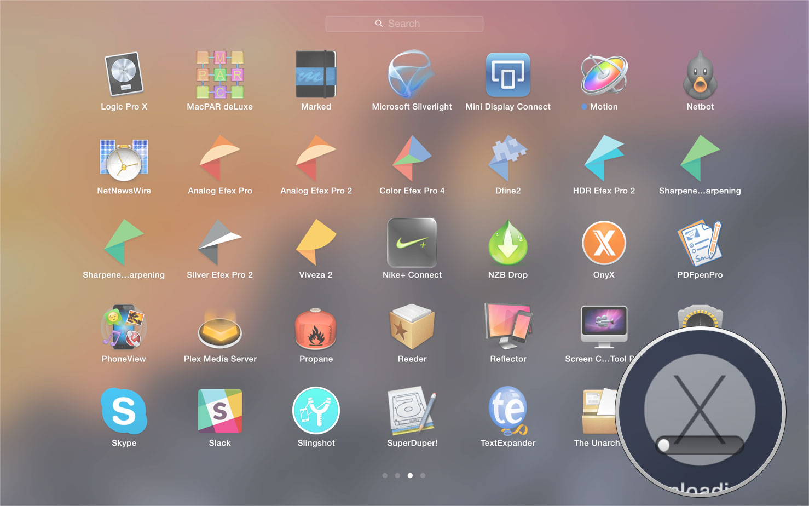Image resolution: width=809 pixels, height=506 pixels.
Task: Launch Mini Display Connect
Action: click(508, 74)
